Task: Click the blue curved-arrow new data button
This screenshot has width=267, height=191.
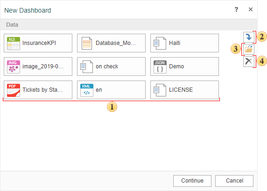Action: click(249, 37)
